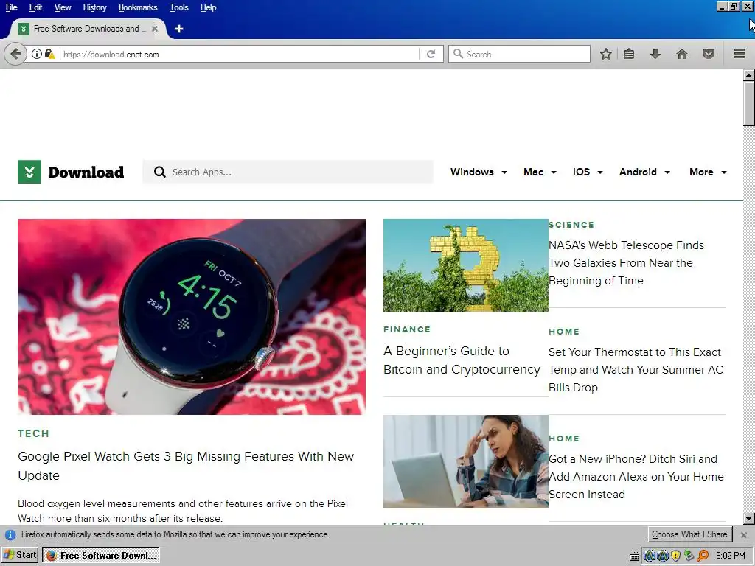Click the lock warning security icon
The width and height of the screenshot is (755, 566).
49,54
